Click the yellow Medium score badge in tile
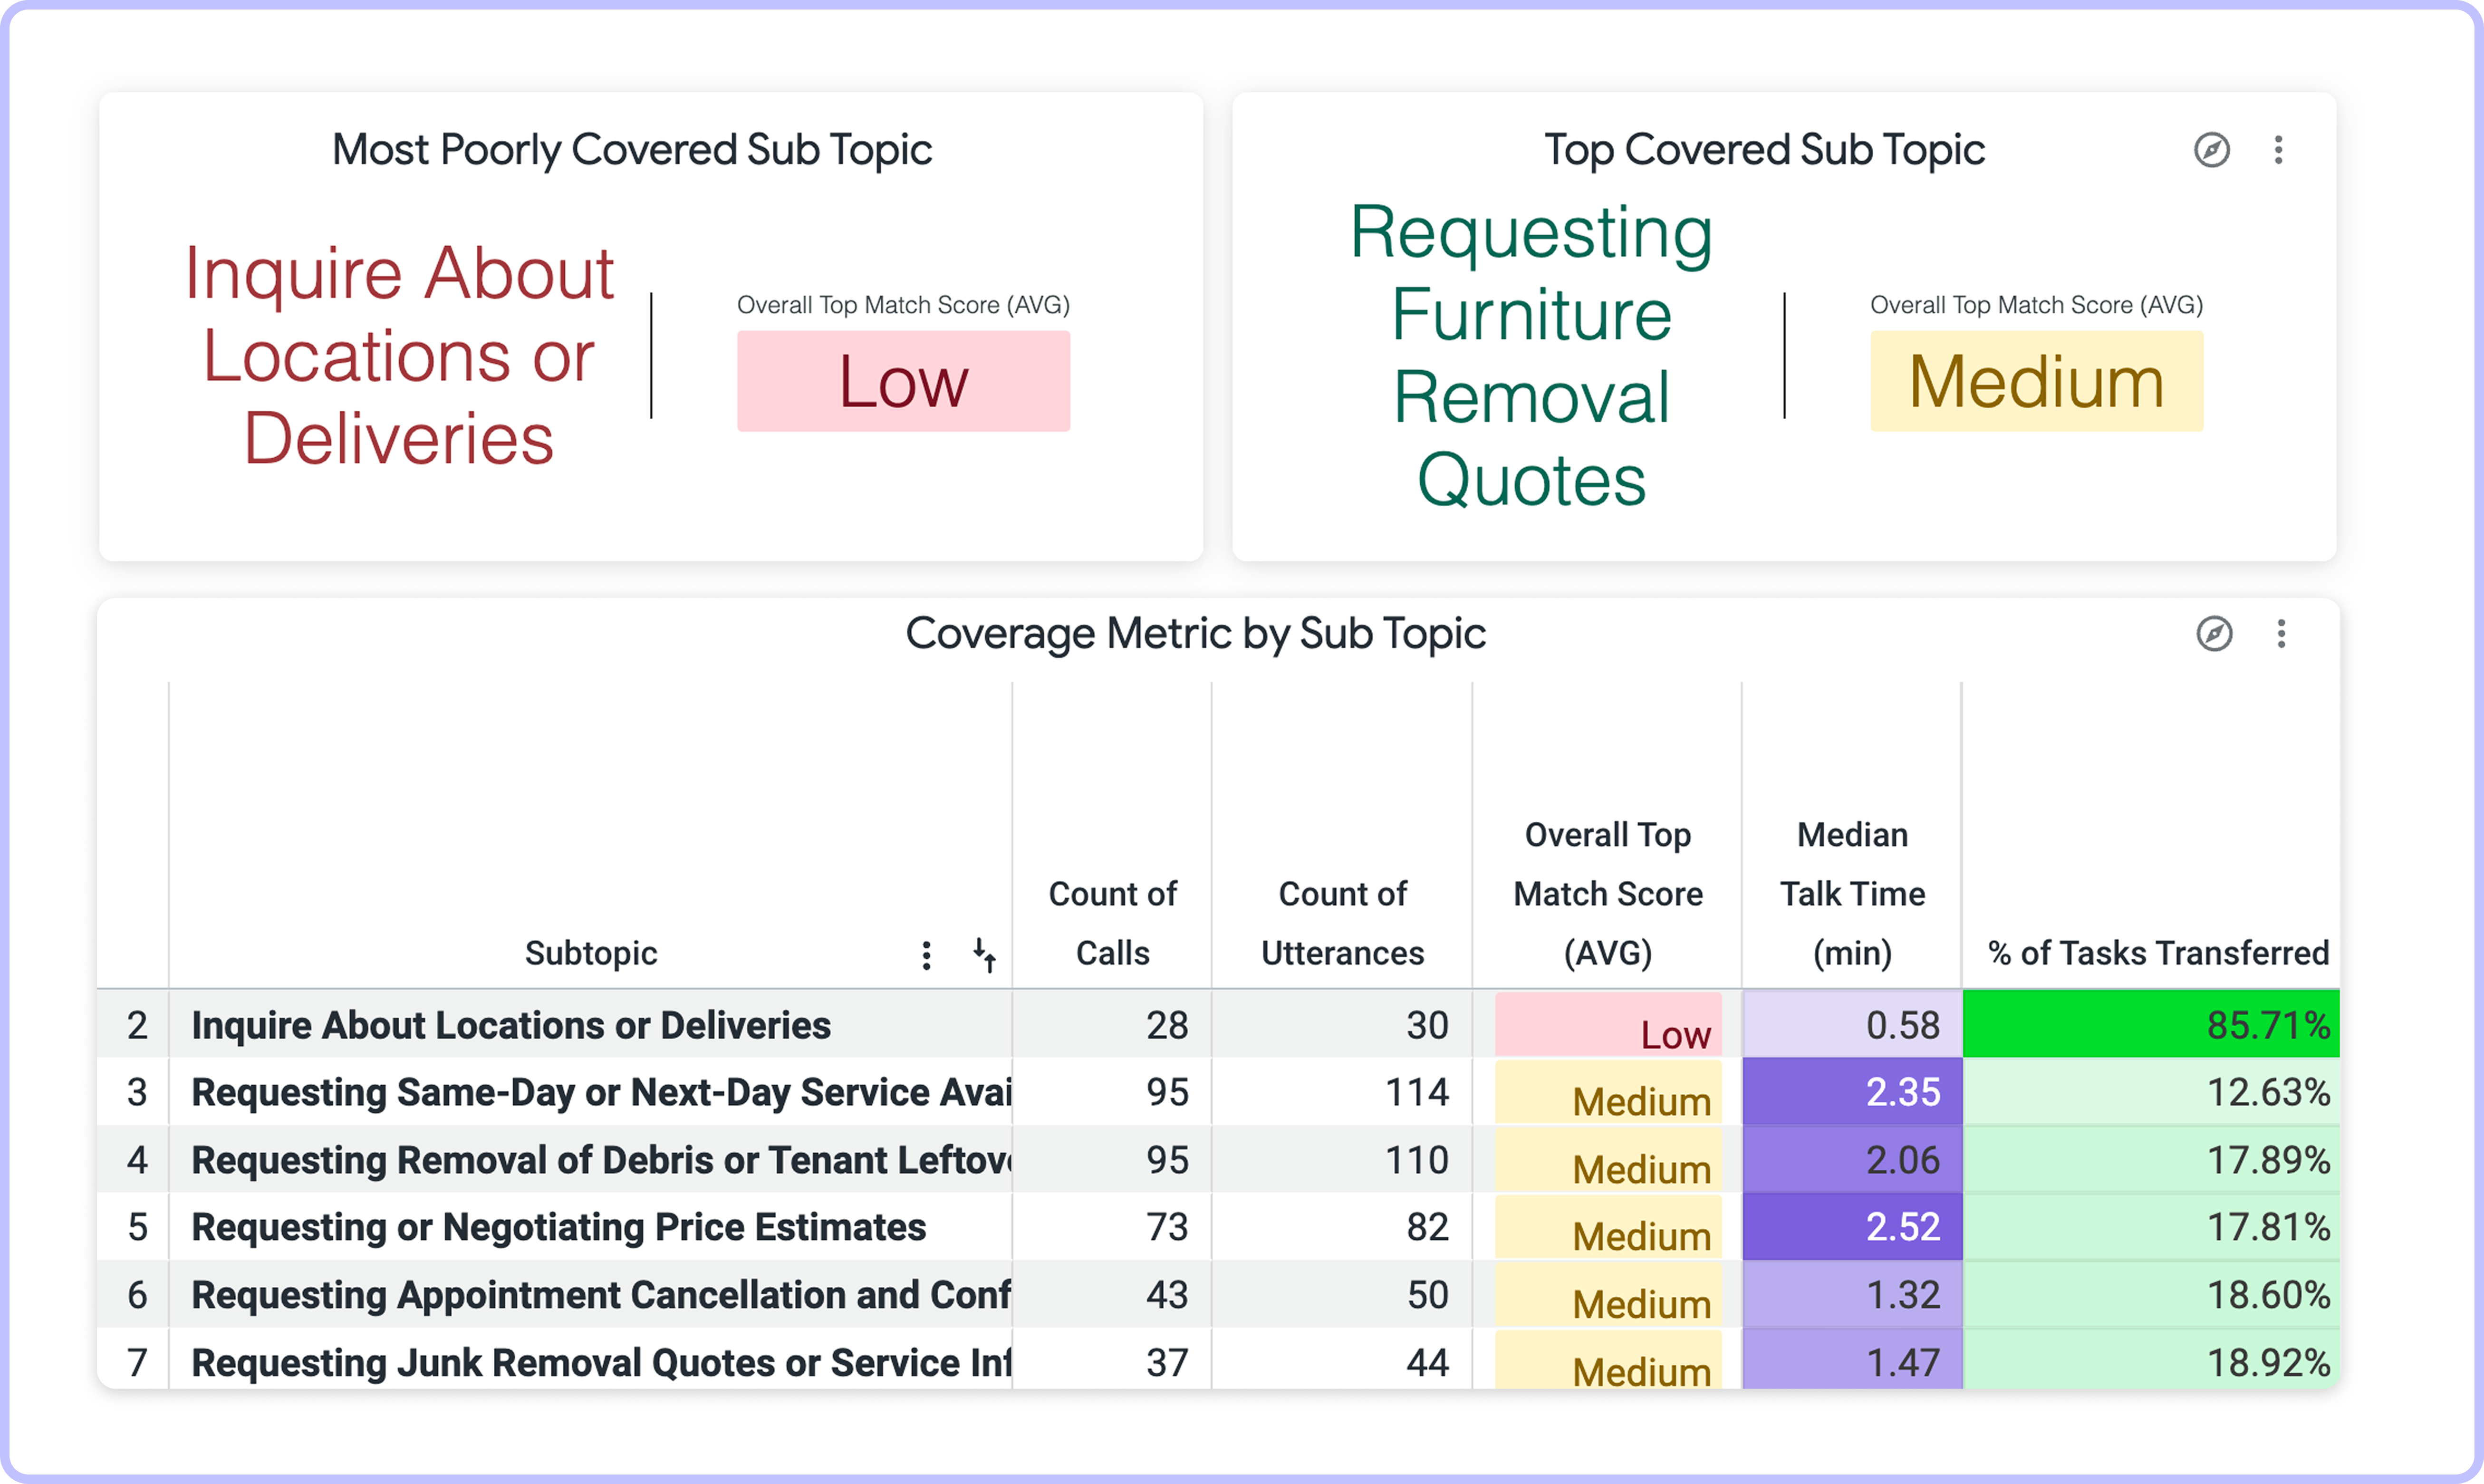This screenshot has width=2484, height=1484. click(x=2036, y=381)
